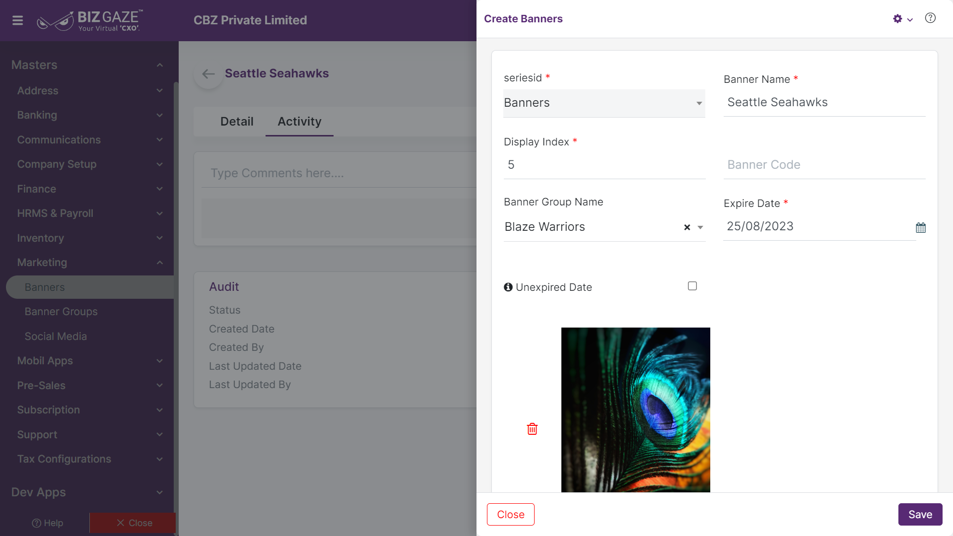Open the Expire Date calendar picker
953x536 pixels.
click(921, 228)
